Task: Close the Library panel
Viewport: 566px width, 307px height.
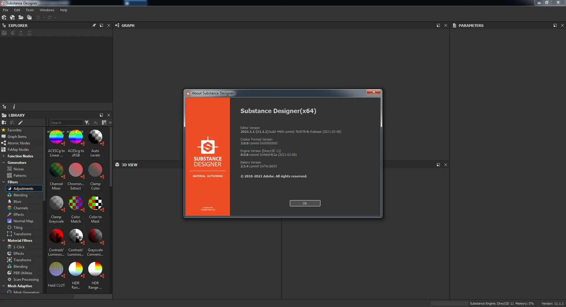Action: pos(109,115)
